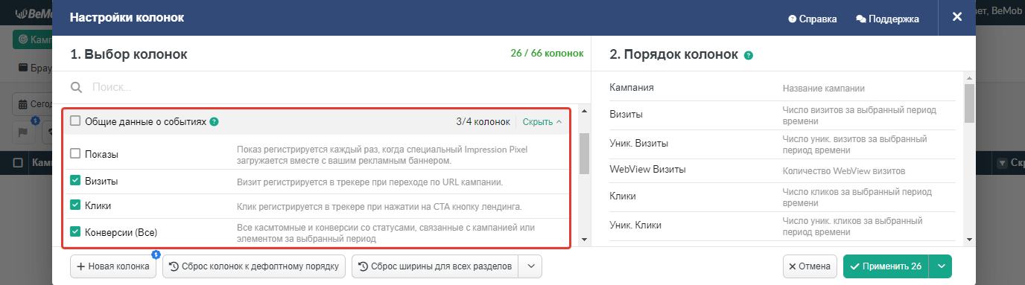
Task: Enable the Показы column checkbox
Action: (x=75, y=153)
